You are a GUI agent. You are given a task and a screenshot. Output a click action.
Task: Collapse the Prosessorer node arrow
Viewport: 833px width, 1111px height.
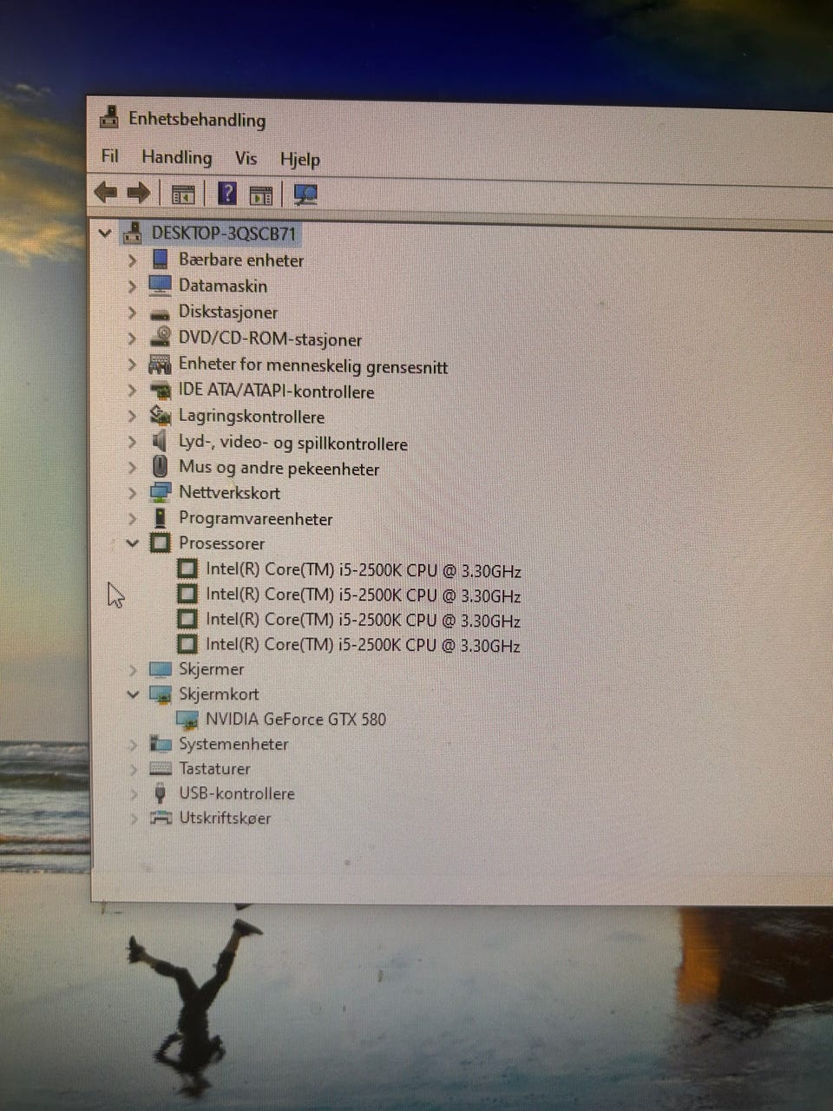[x=132, y=543]
